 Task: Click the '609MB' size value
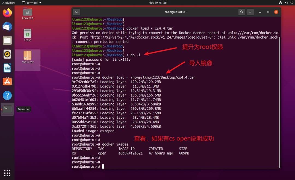(x=184, y=153)
